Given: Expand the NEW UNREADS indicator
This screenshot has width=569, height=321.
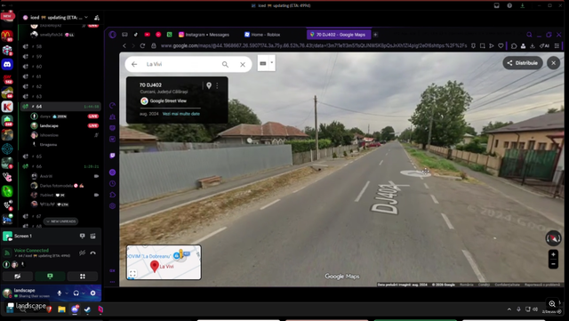Looking at the screenshot, I should coord(60,221).
